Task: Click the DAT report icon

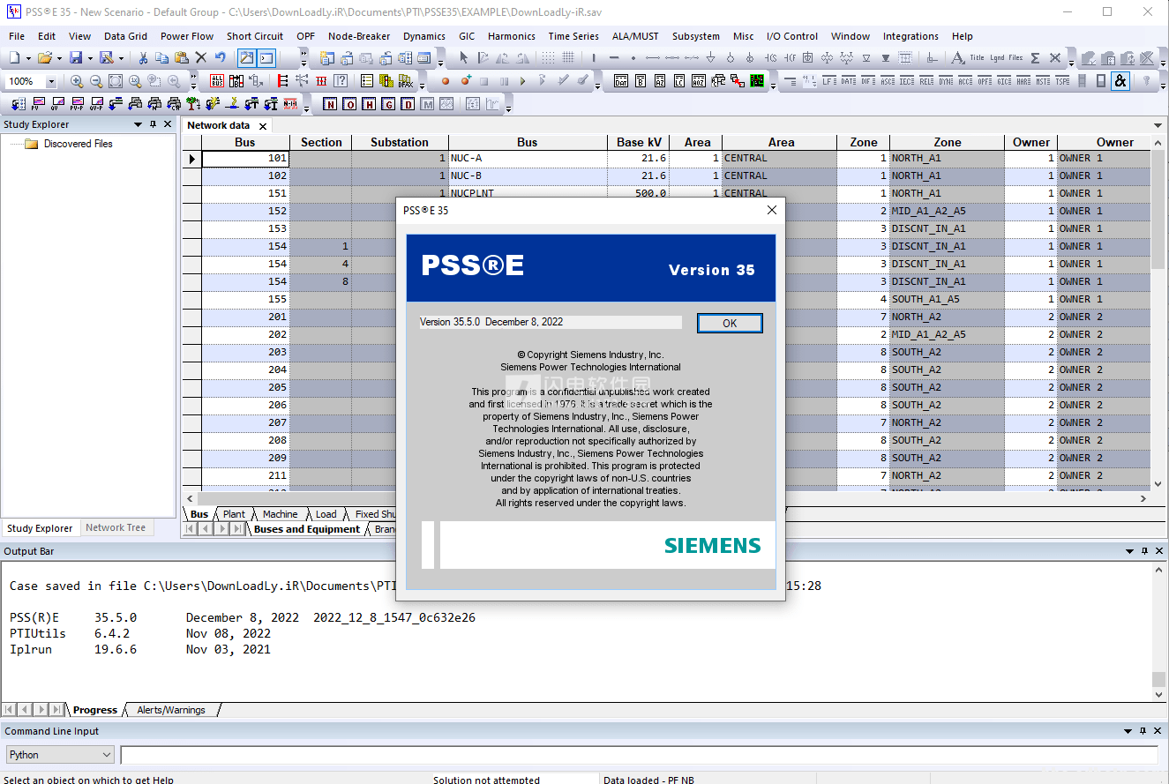Action: click(621, 81)
